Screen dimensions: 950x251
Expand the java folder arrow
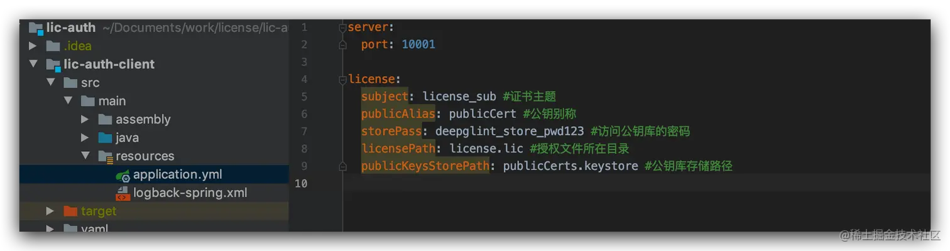pos(85,137)
